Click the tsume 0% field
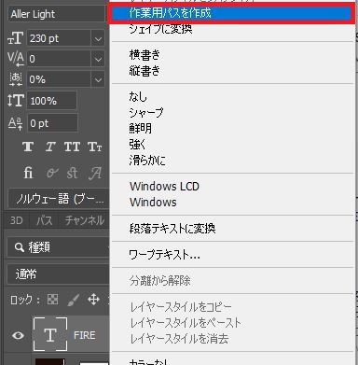The image size is (358, 365). (59, 79)
